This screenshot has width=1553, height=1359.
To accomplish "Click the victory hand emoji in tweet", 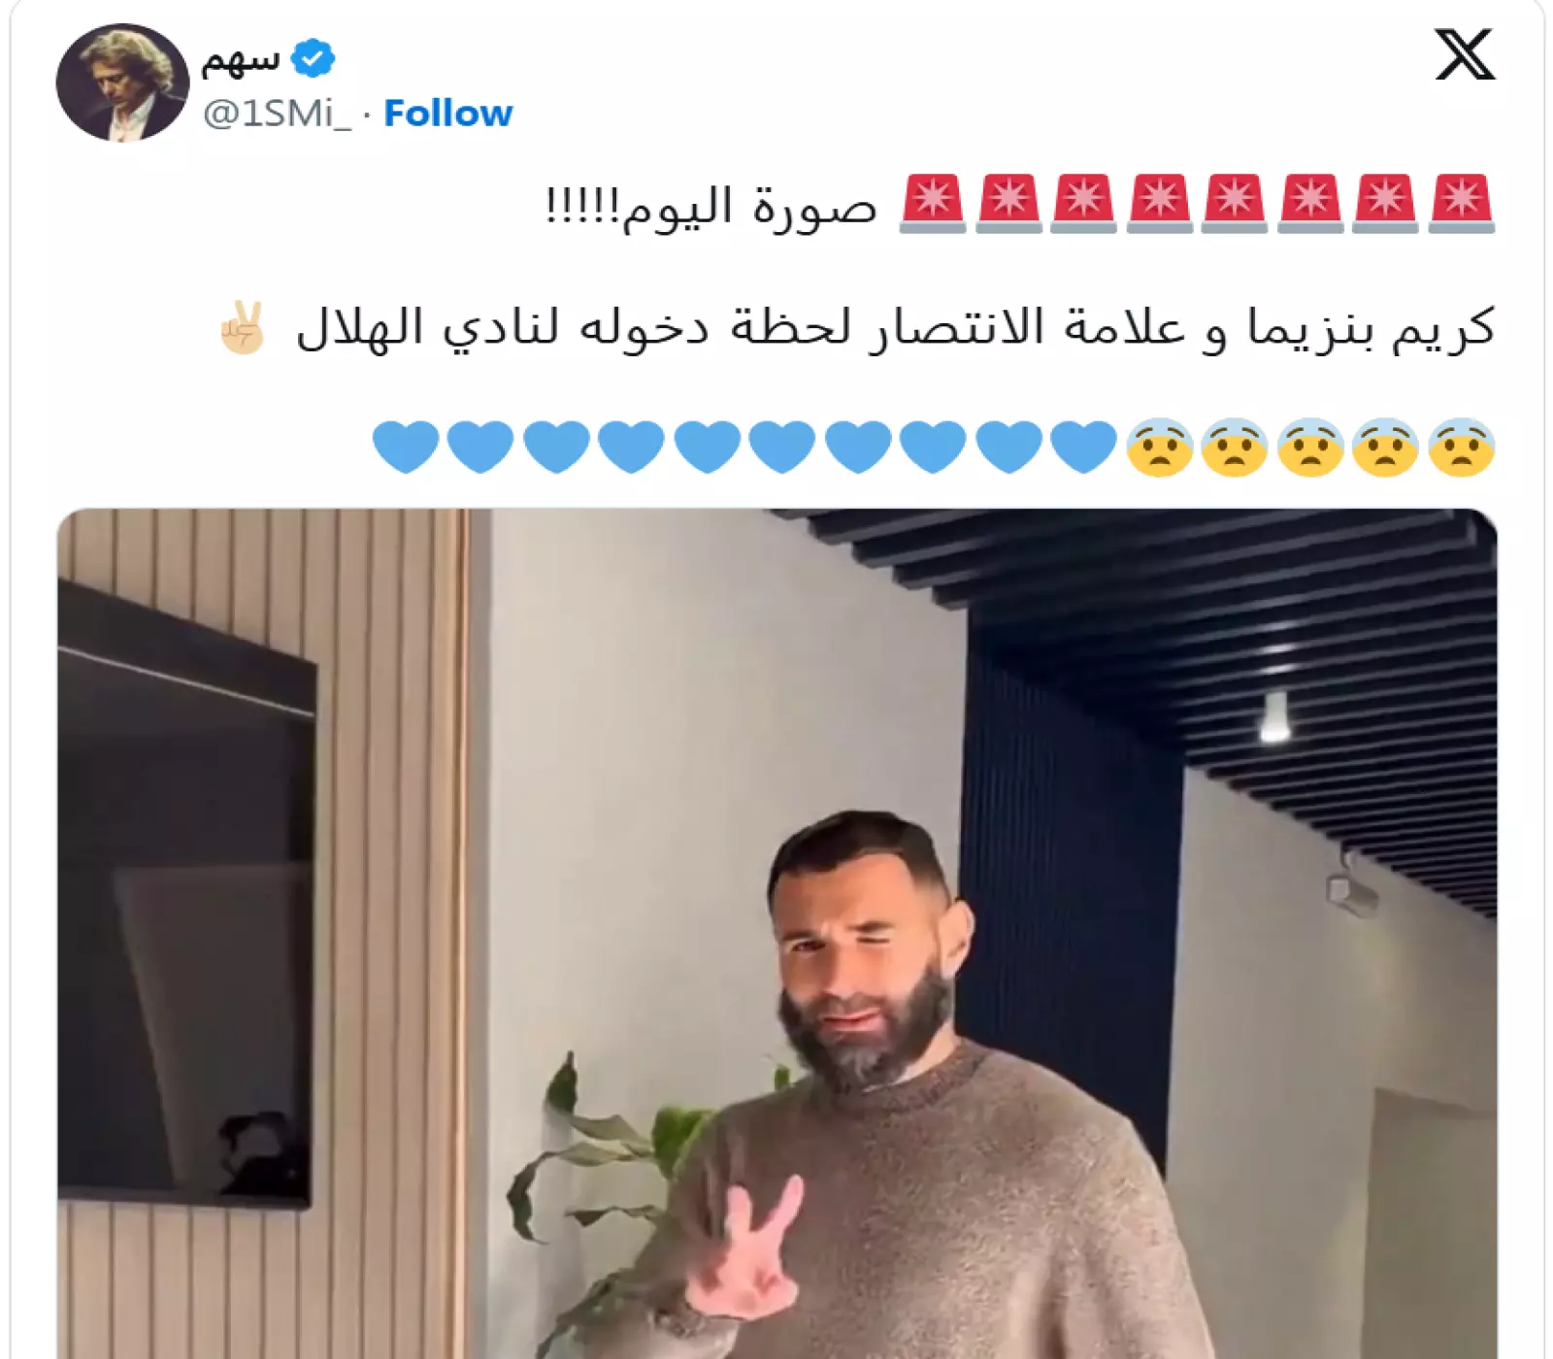I will (x=242, y=327).
